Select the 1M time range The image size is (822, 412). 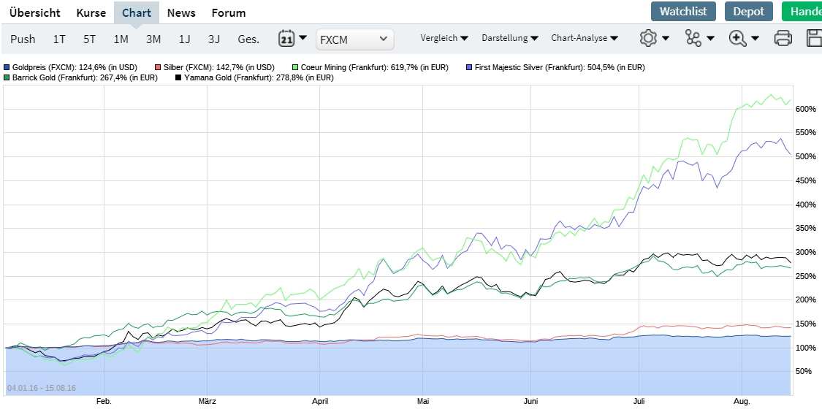pos(121,39)
